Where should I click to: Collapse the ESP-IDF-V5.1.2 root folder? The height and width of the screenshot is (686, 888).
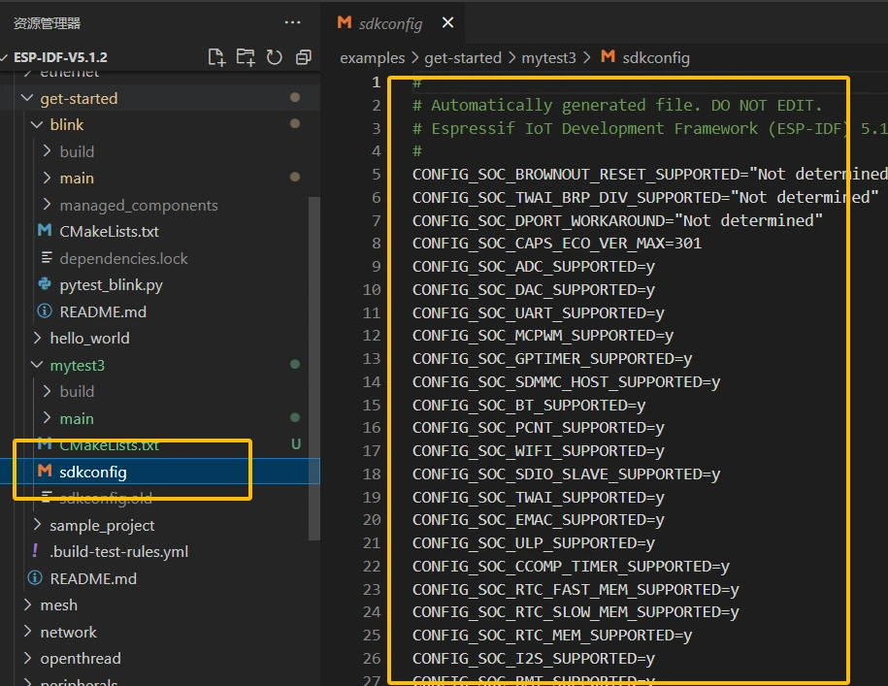[58, 57]
